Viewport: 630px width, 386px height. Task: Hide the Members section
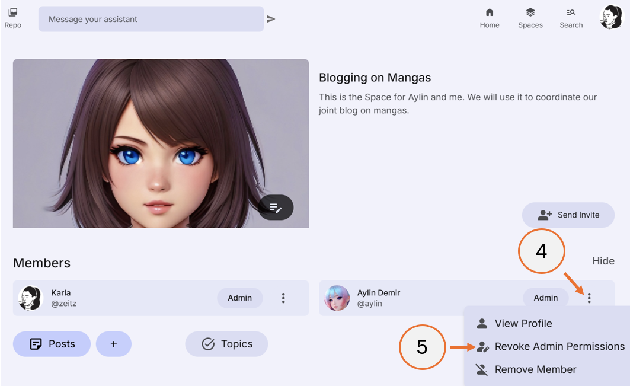coord(603,261)
